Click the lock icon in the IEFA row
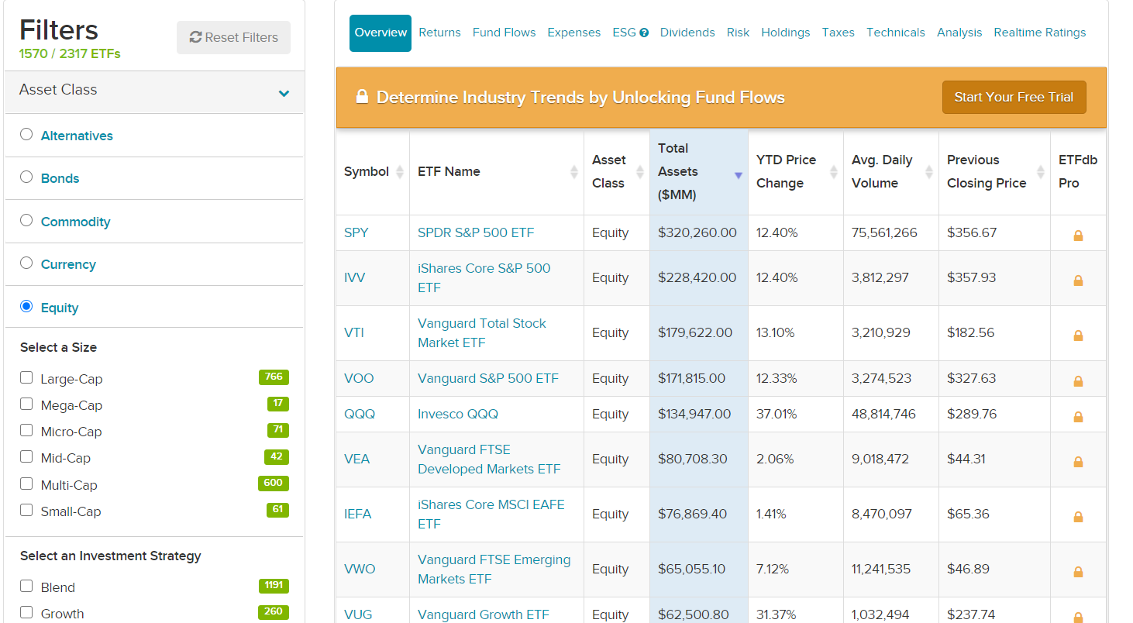This screenshot has height=623, width=1133. coord(1078,517)
